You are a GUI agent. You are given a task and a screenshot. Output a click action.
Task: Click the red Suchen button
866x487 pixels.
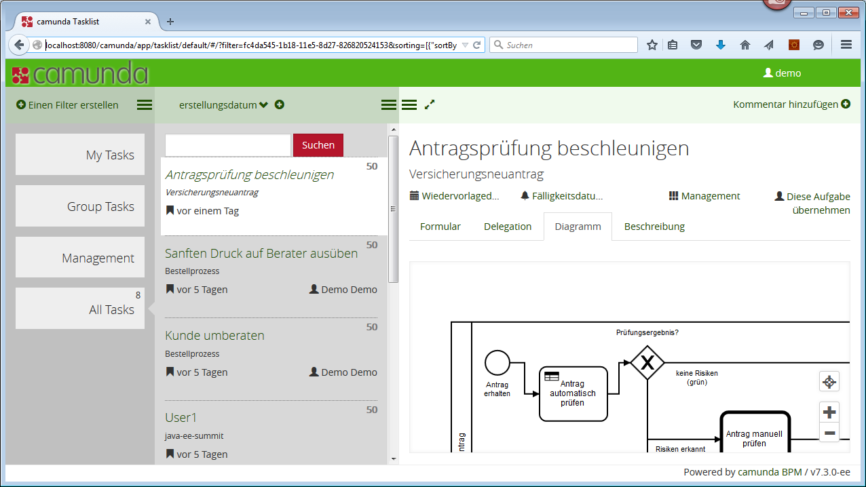click(318, 145)
